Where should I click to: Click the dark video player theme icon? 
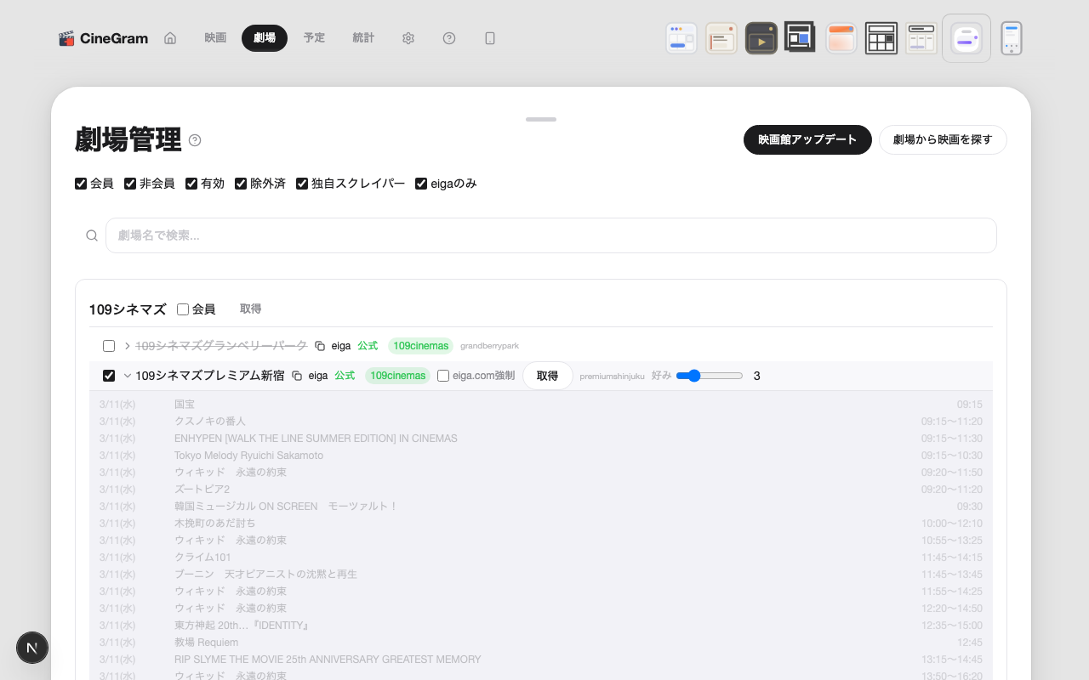pos(761,37)
